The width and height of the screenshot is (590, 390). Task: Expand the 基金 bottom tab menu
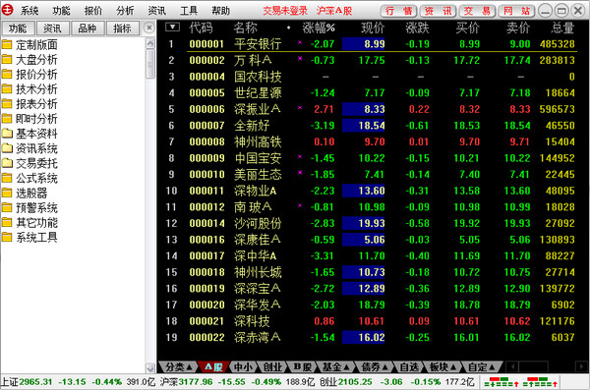335,366
